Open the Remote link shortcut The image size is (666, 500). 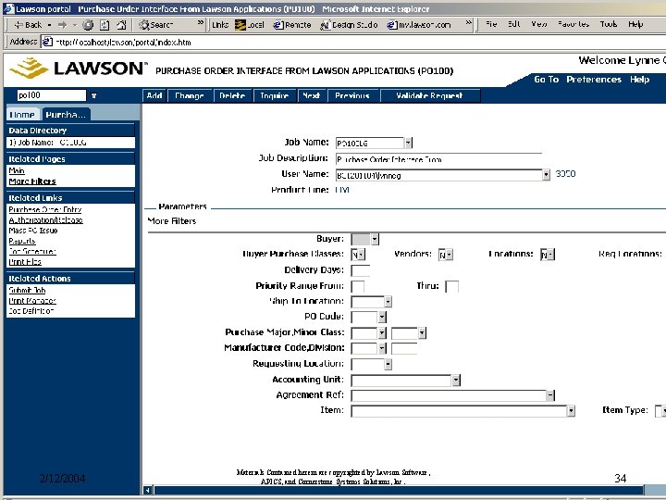point(292,25)
